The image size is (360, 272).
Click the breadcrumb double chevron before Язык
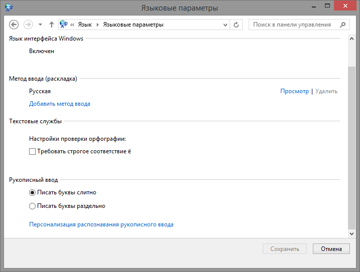point(73,25)
